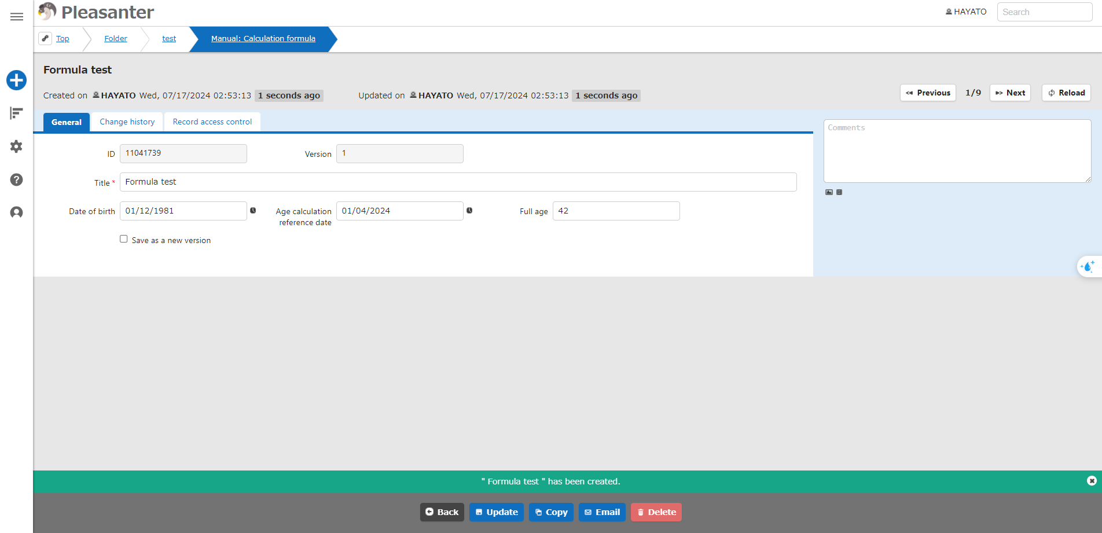Click the Title input field
Viewport: 1102px width, 533px height.
458,182
